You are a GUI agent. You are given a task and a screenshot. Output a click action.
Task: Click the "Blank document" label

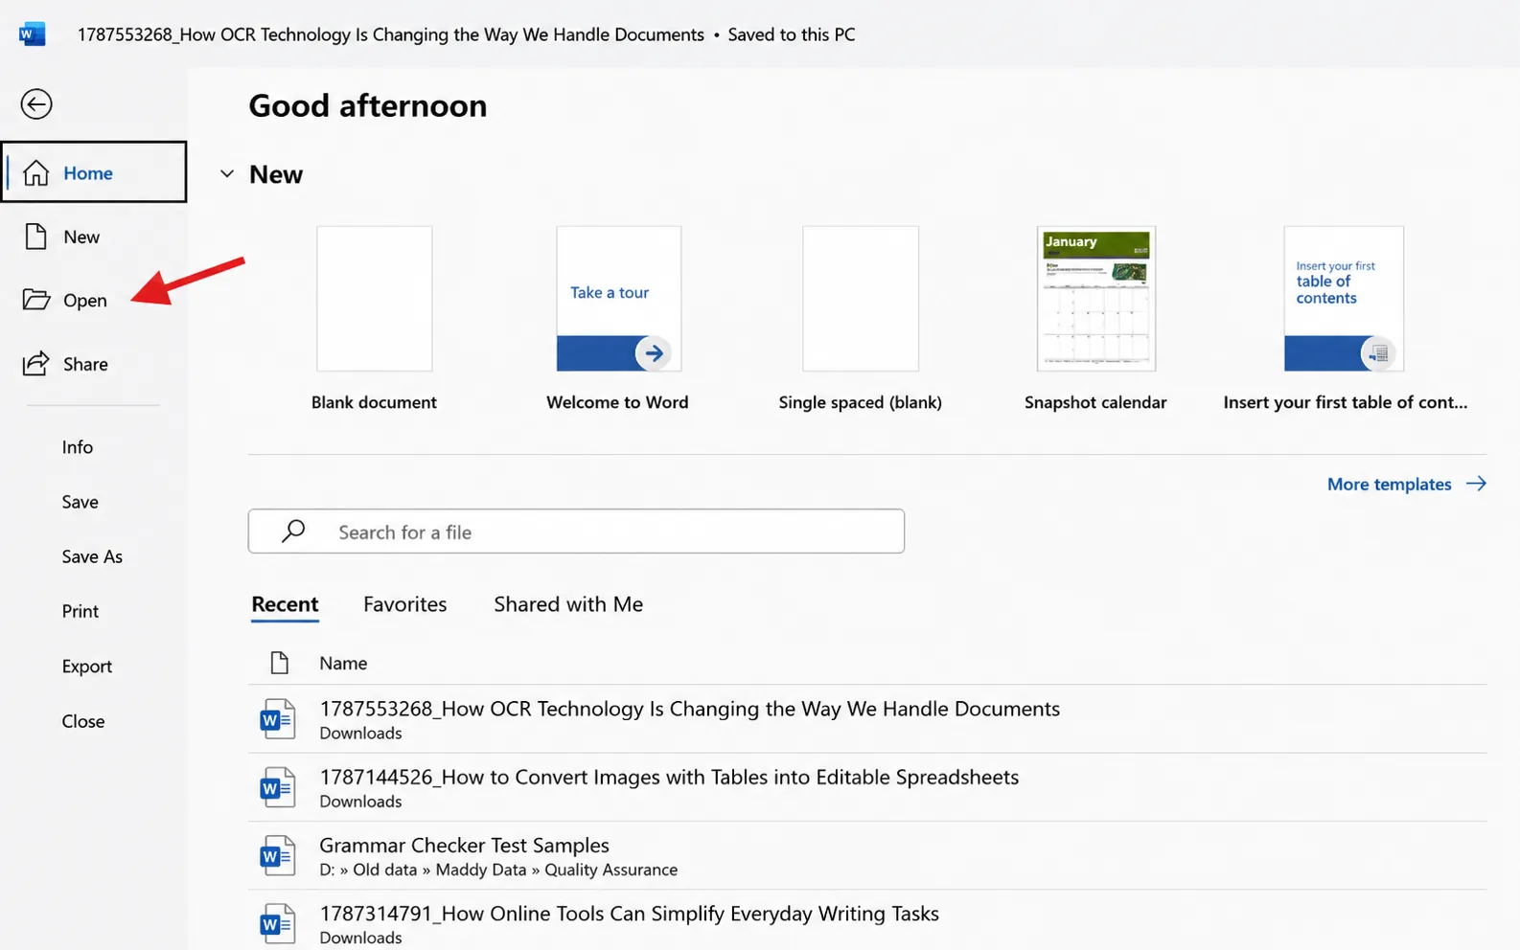(374, 402)
